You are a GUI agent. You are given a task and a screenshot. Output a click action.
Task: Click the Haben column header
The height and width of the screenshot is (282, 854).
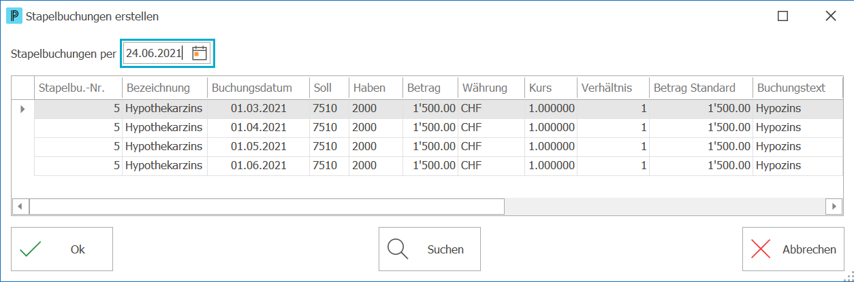(376, 88)
